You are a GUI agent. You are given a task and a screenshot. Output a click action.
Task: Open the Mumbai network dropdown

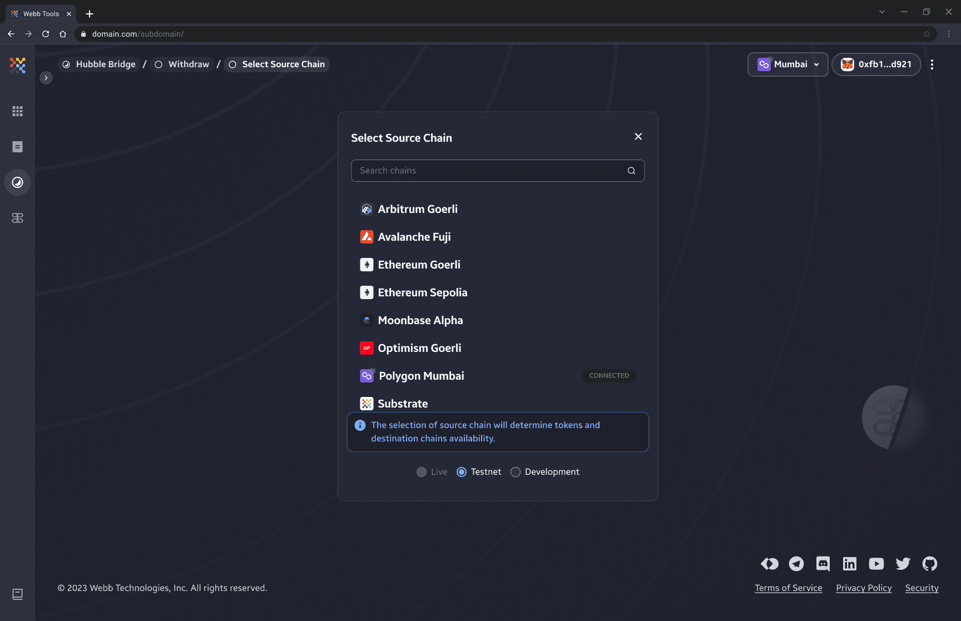click(x=788, y=64)
